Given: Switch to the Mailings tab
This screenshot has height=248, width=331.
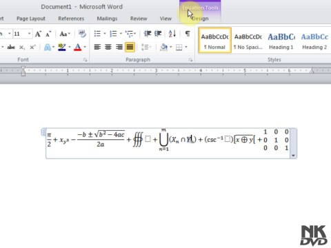Looking at the screenshot, I should (107, 19).
